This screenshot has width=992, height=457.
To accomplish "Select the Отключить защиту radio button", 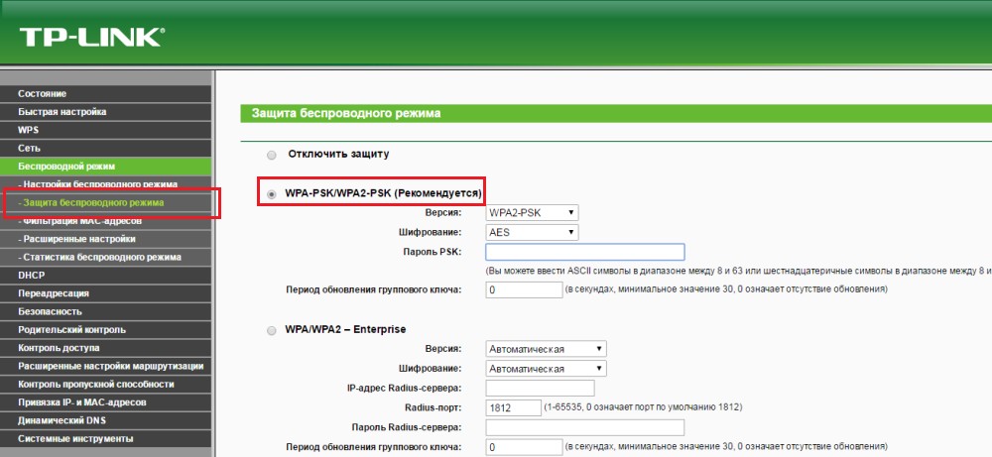I will coord(272,155).
